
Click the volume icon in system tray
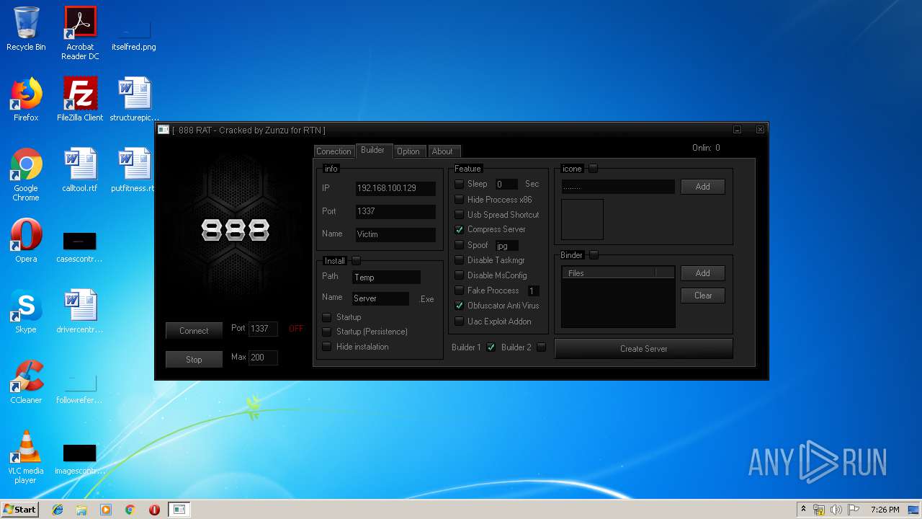[x=836, y=510]
